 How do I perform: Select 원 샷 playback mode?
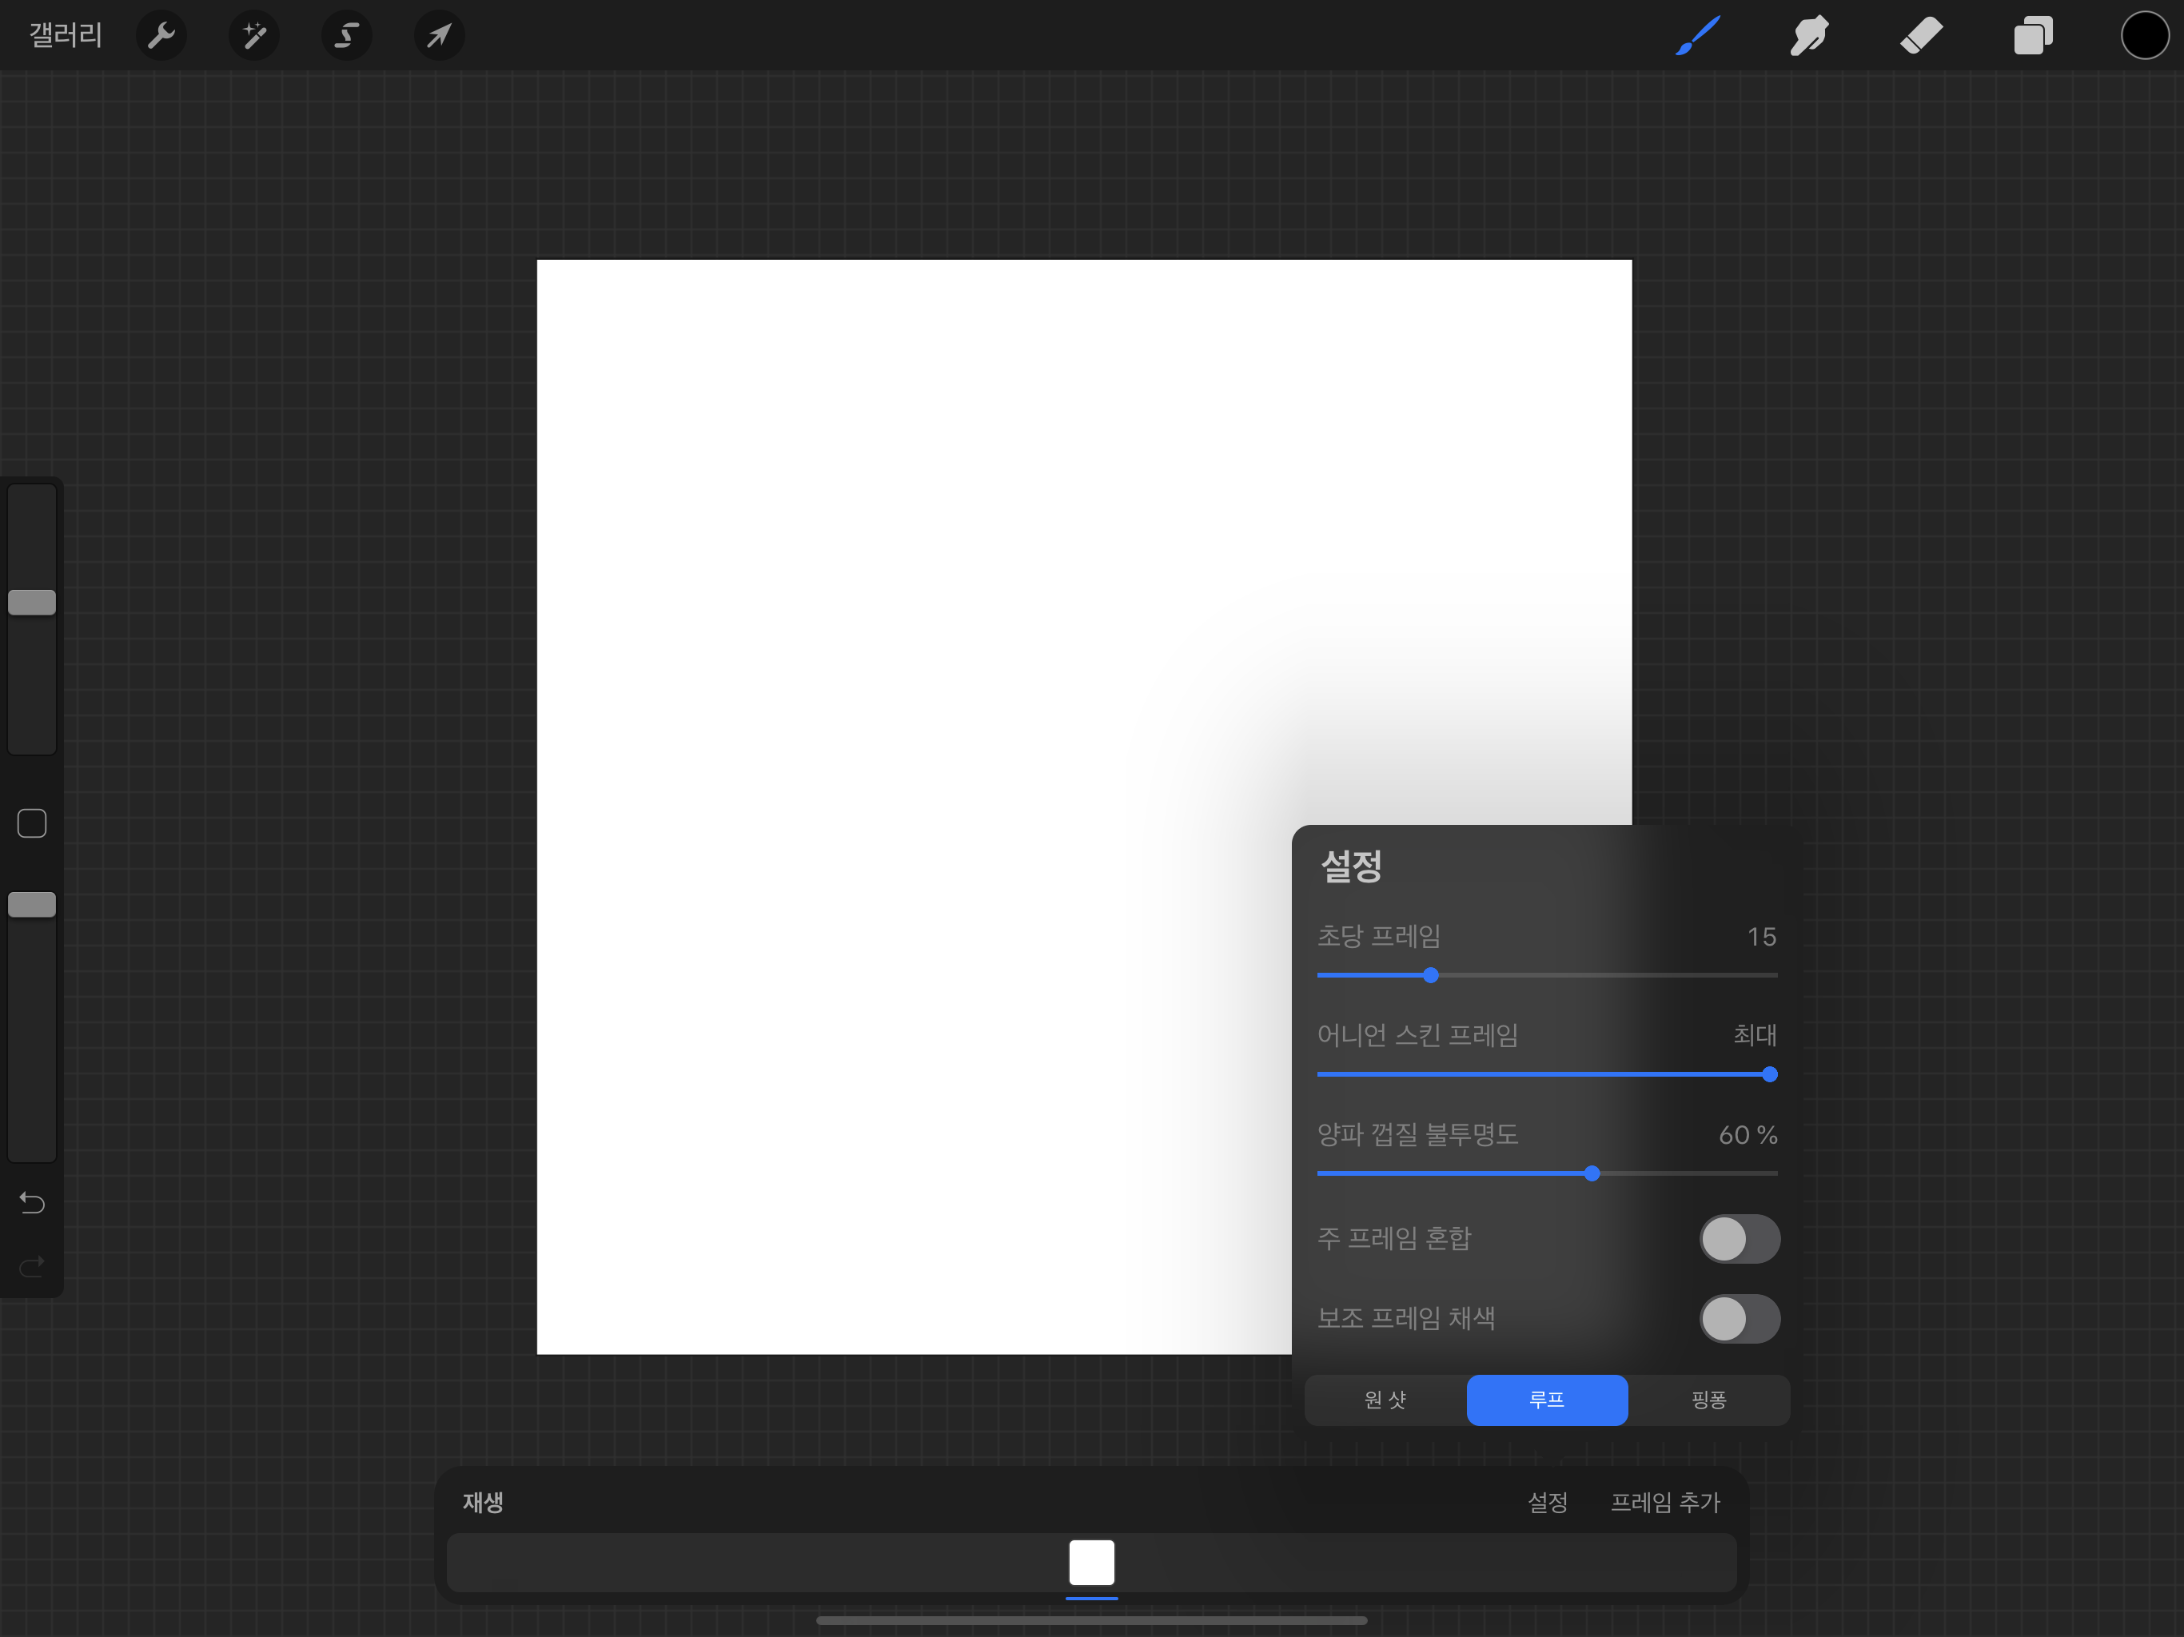coord(1385,1400)
